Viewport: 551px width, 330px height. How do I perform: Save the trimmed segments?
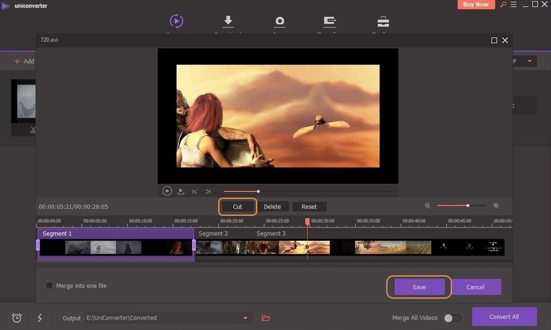pyautogui.click(x=419, y=287)
